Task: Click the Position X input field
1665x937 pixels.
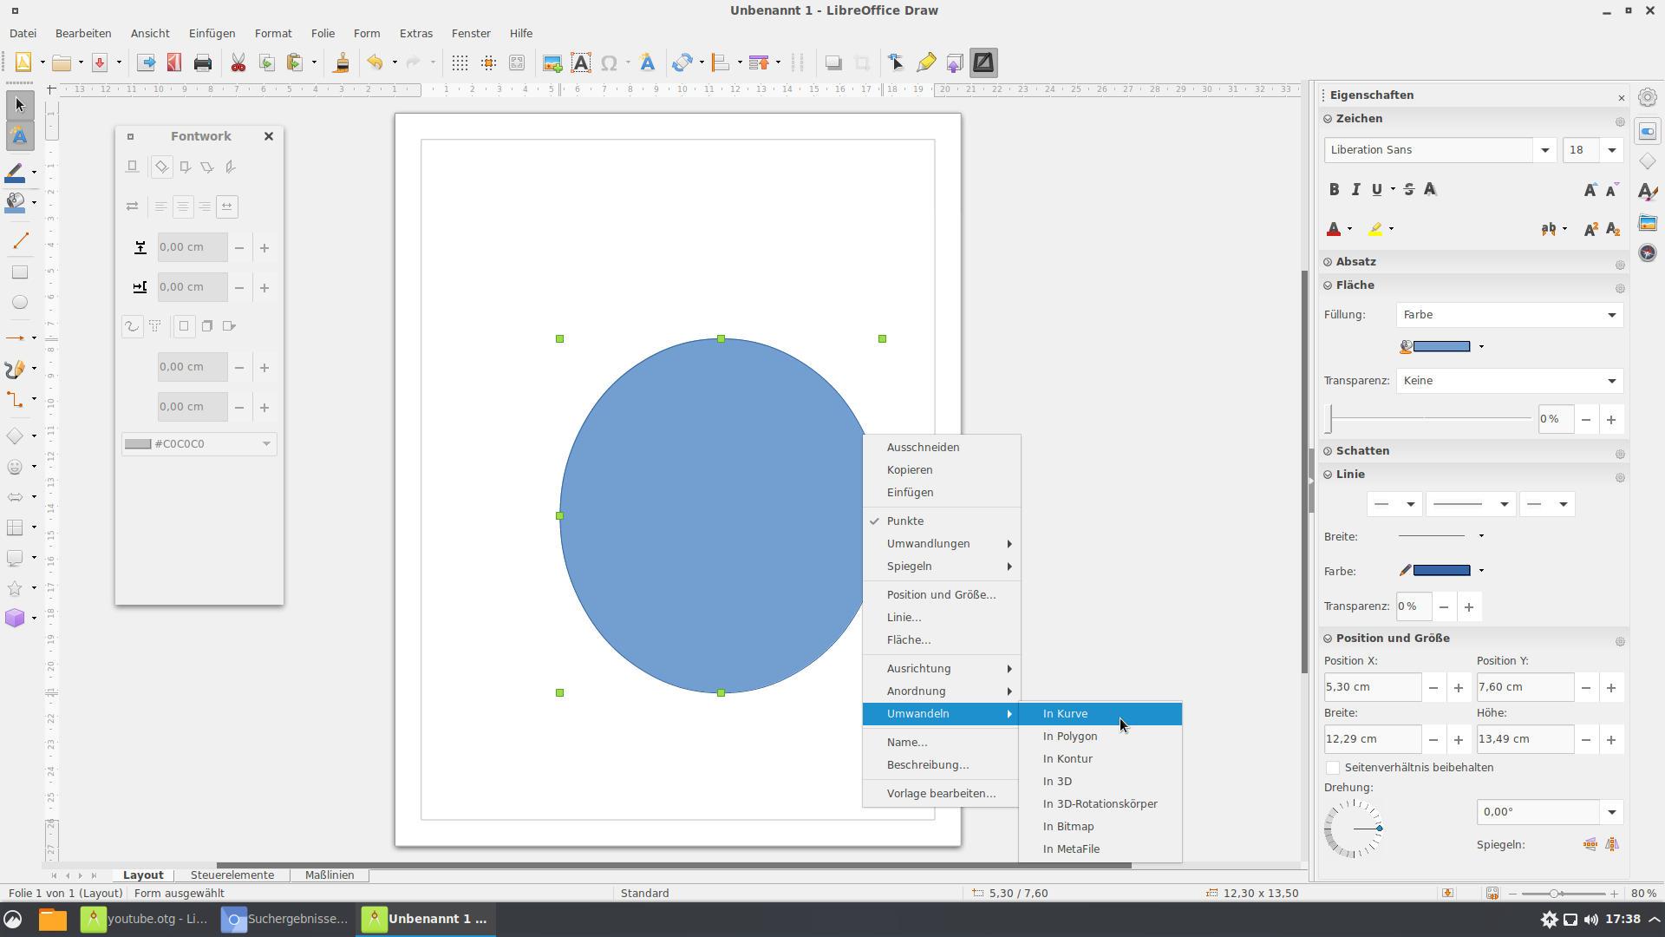Action: [1371, 687]
